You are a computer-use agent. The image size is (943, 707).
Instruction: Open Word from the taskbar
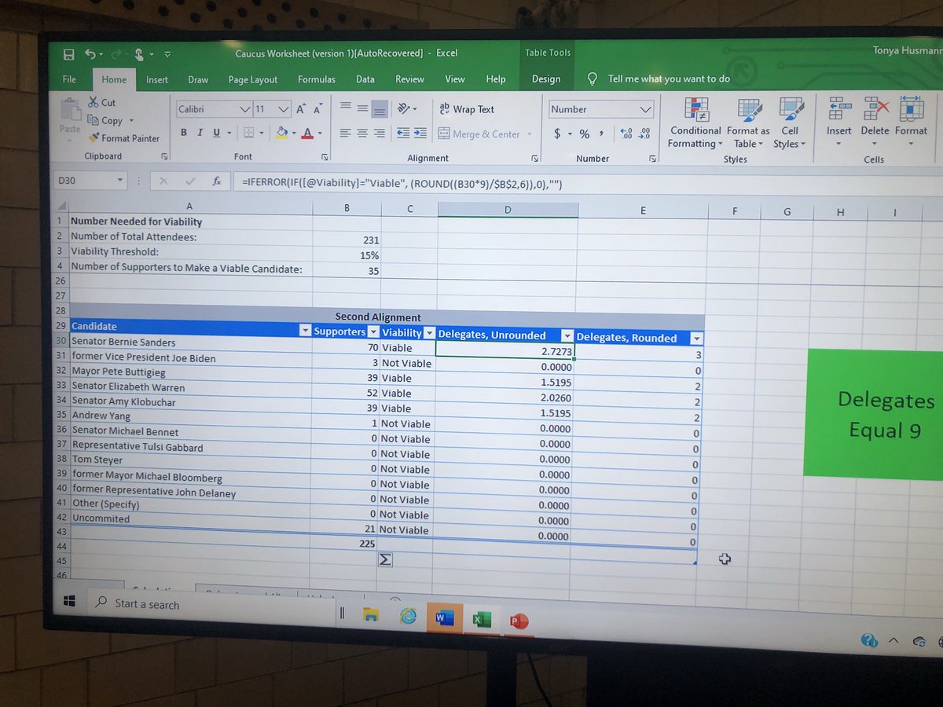pyautogui.click(x=444, y=619)
